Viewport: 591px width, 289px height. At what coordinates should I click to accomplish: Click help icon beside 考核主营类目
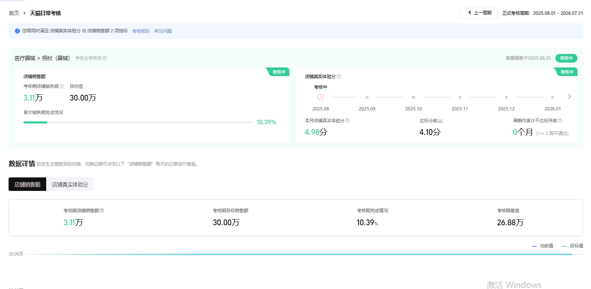105,58
